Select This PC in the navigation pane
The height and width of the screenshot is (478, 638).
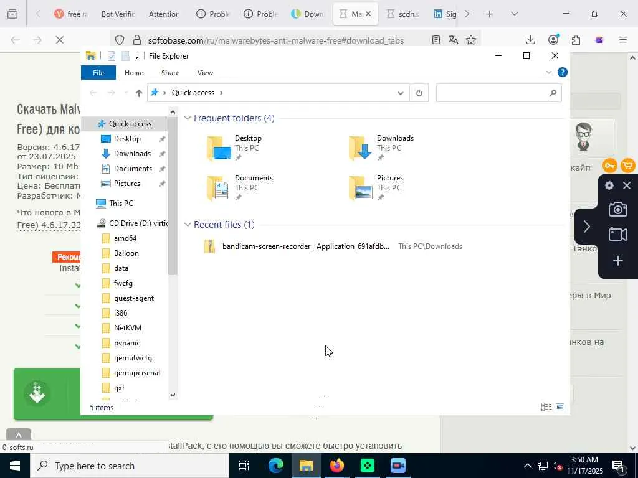121,204
